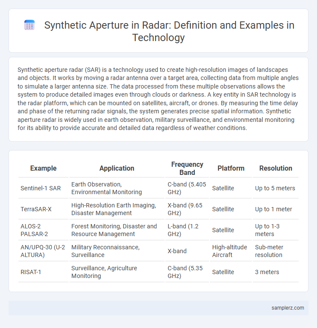The image size is (317, 328).
Task: Click the ALOS-2 PALSAR-2 cell
Action: coord(43,230)
